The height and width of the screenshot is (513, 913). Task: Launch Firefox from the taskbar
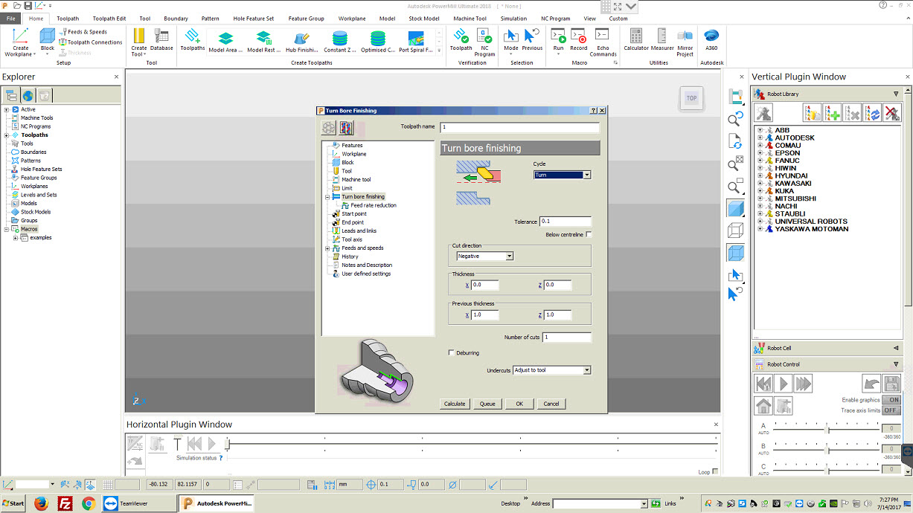coord(41,503)
